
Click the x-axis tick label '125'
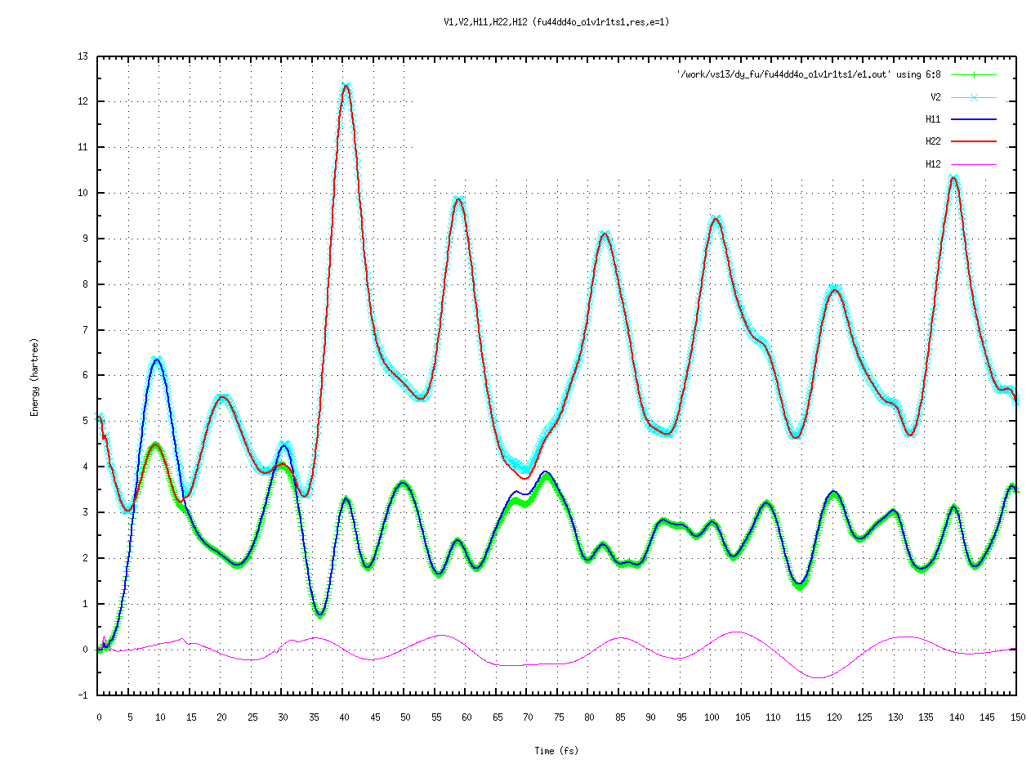click(864, 717)
